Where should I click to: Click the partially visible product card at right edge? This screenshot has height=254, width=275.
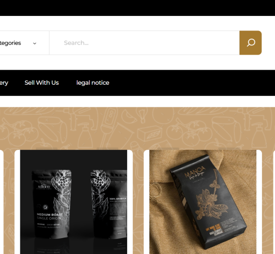(x=274, y=202)
